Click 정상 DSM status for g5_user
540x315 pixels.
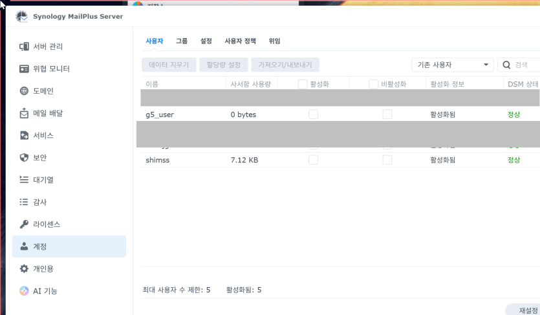point(513,114)
